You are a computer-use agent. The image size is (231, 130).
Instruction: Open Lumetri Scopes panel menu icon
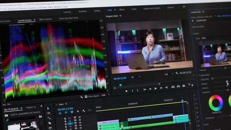34,20
